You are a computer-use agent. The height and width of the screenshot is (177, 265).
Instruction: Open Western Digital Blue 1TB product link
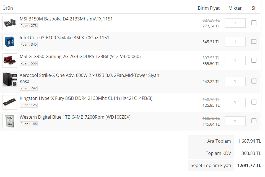point(75,117)
